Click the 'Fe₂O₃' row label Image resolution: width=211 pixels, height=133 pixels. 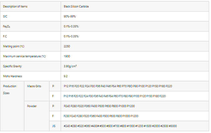[x=7, y=26]
